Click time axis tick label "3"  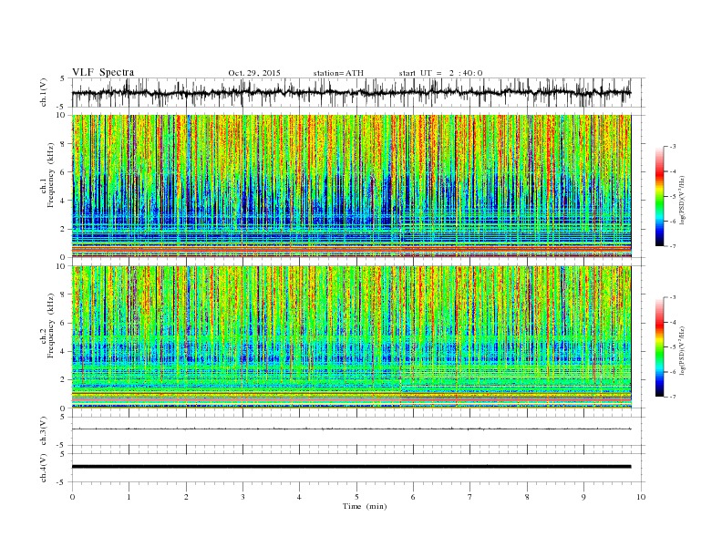(x=242, y=497)
